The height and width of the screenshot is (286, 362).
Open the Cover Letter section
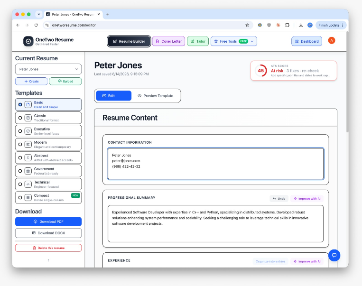coord(168,41)
